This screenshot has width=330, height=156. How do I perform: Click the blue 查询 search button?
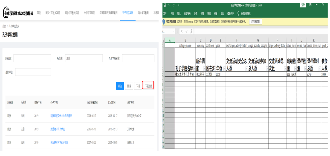120,86
